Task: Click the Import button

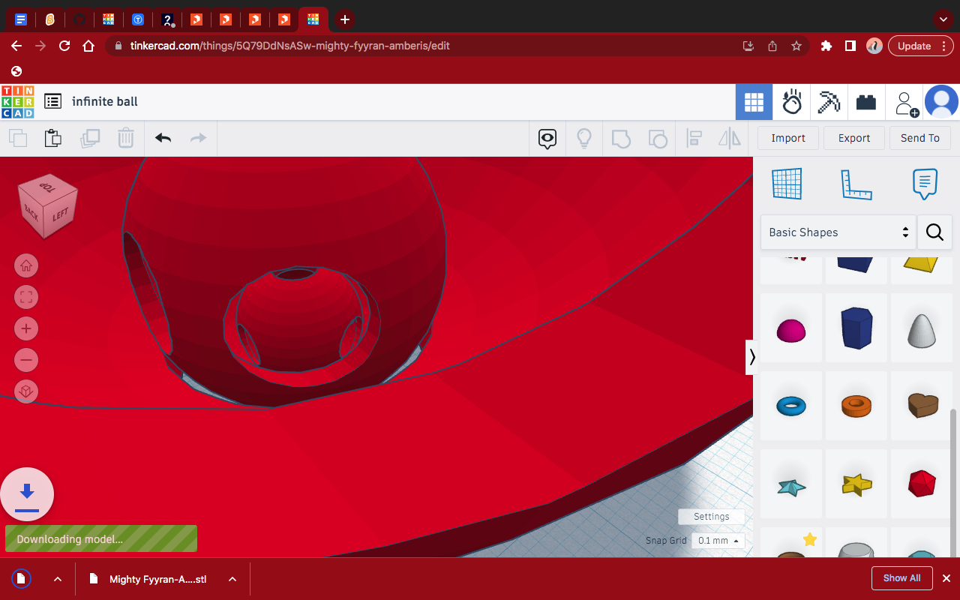Action: [787, 138]
